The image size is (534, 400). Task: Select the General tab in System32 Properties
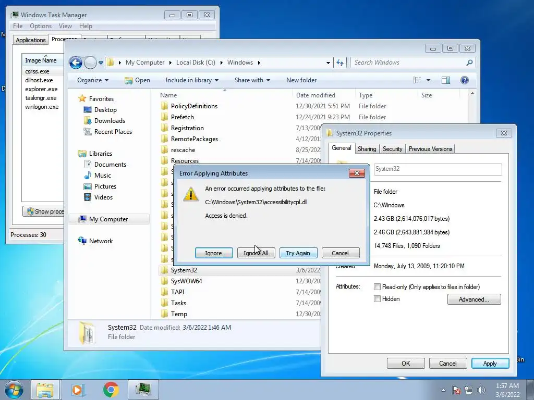tap(341, 148)
